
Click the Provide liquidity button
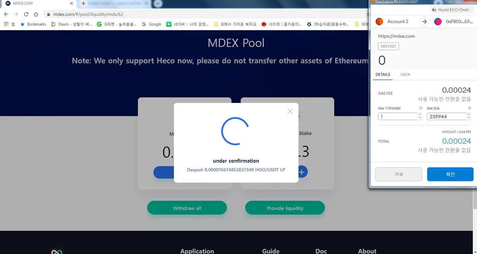click(285, 208)
